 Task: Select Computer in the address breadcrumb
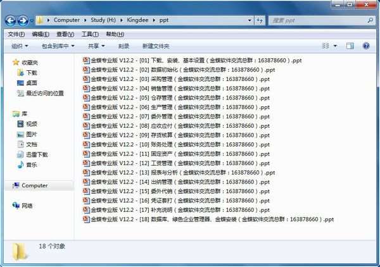pos(66,20)
